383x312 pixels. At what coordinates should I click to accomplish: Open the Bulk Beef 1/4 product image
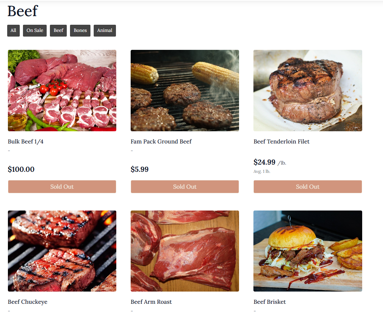(x=62, y=90)
